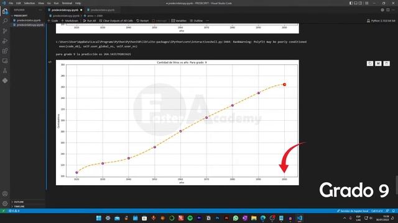Image resolution: width=398 pixels, height=223 pixels.
Task: Open the Source Control view
Action: tap(5, 31)
